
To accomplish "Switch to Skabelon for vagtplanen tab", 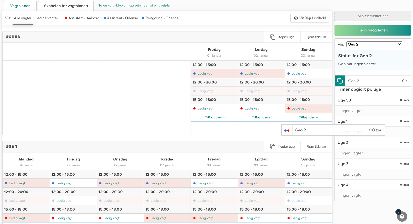I will (66, 6).
